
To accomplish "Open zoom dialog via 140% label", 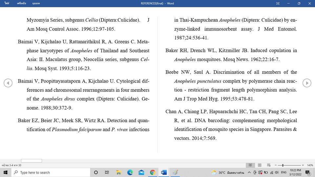I will pyautogui.click(x=310, y=165).
